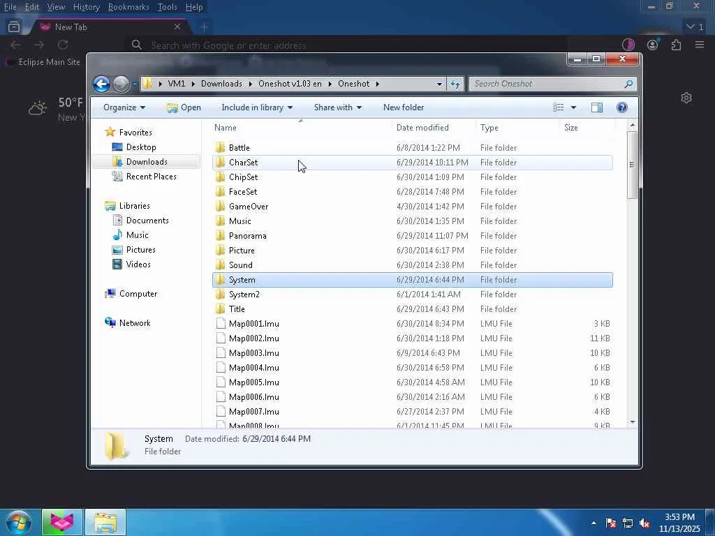715x536 pixels.
Task: Click the New folder button
Action: point(404,107)
